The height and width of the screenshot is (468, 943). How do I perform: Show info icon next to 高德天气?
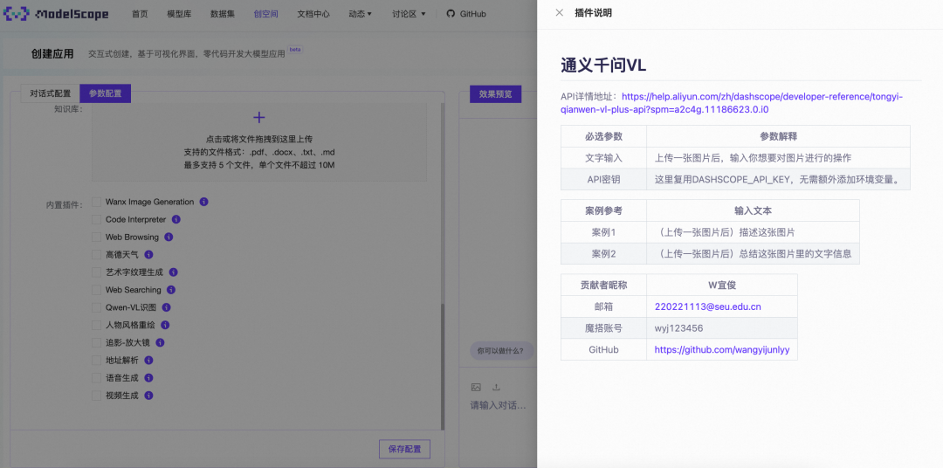(148, 254)
